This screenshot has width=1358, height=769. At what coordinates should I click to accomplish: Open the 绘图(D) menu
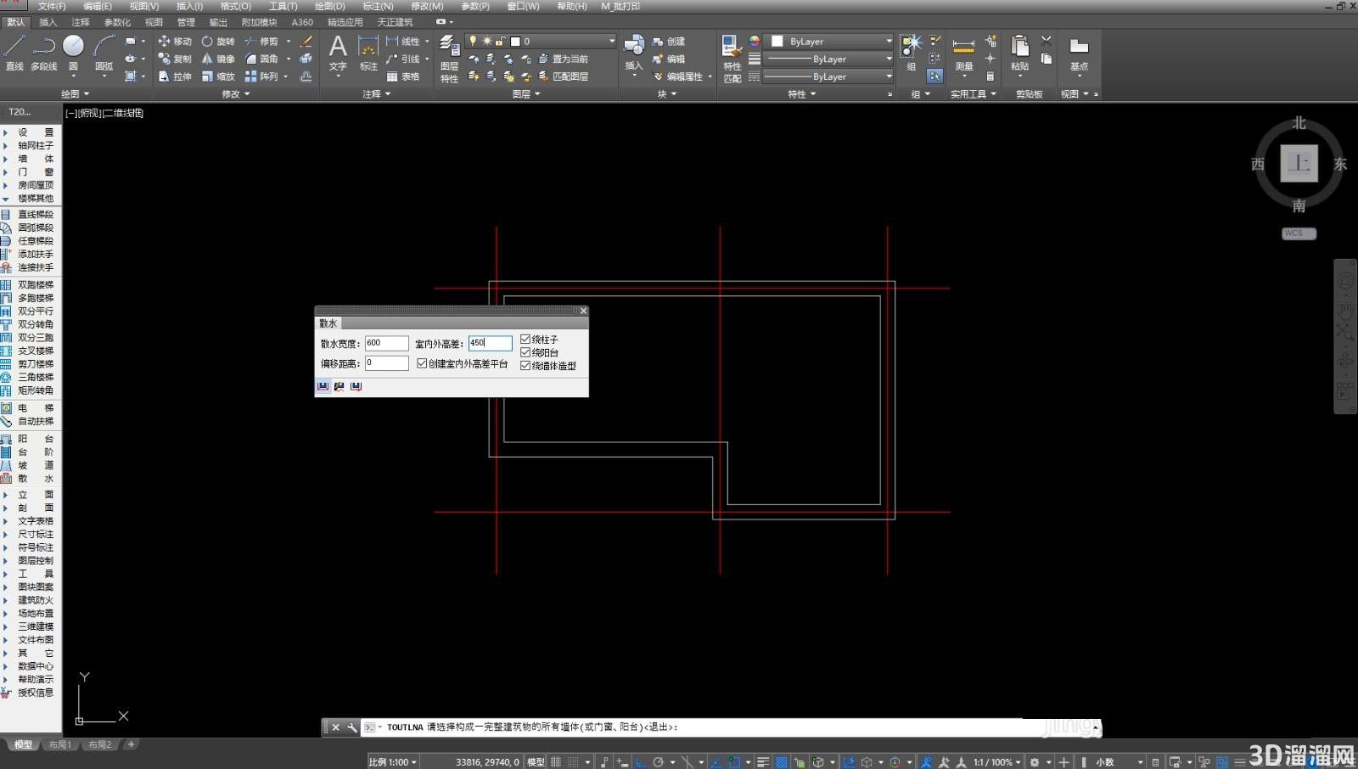(x=329, y=6)
